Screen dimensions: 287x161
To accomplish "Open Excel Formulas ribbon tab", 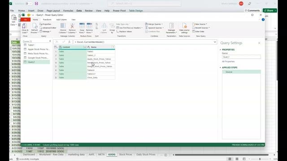I will pyautogui.click(x=68, y=11).
